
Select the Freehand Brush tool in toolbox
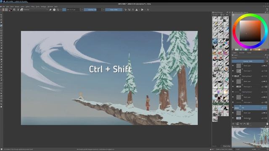[1, 26]
